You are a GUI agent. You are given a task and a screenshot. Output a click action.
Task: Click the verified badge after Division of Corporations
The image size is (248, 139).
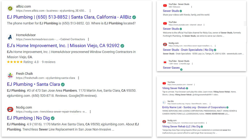[x=227, y=107]
